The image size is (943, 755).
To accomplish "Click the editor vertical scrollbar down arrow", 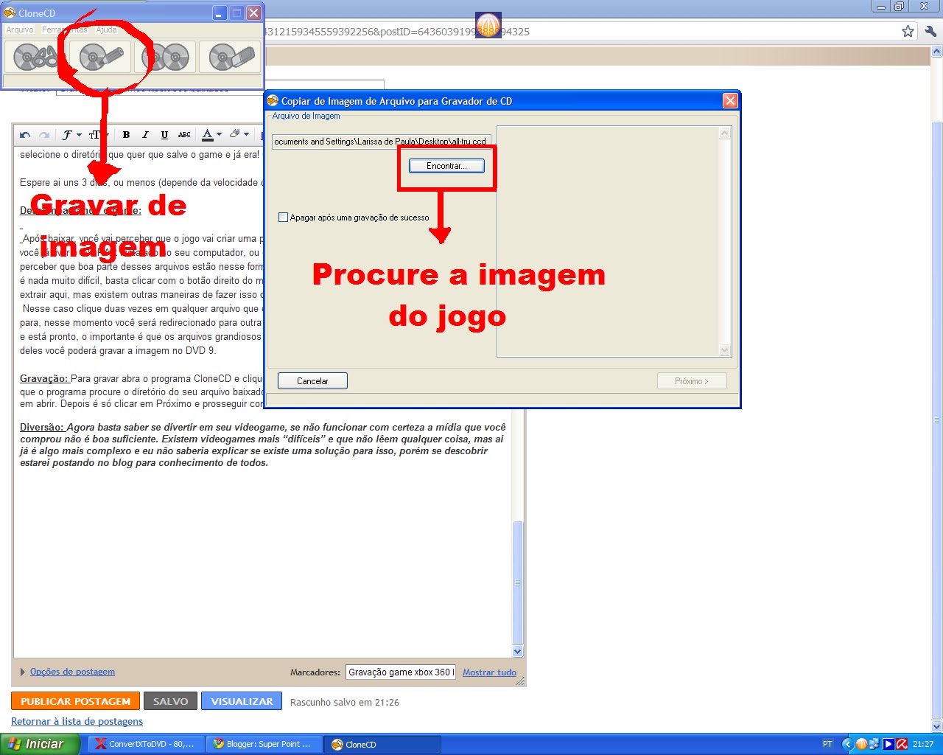I will [x=517, y=651].
